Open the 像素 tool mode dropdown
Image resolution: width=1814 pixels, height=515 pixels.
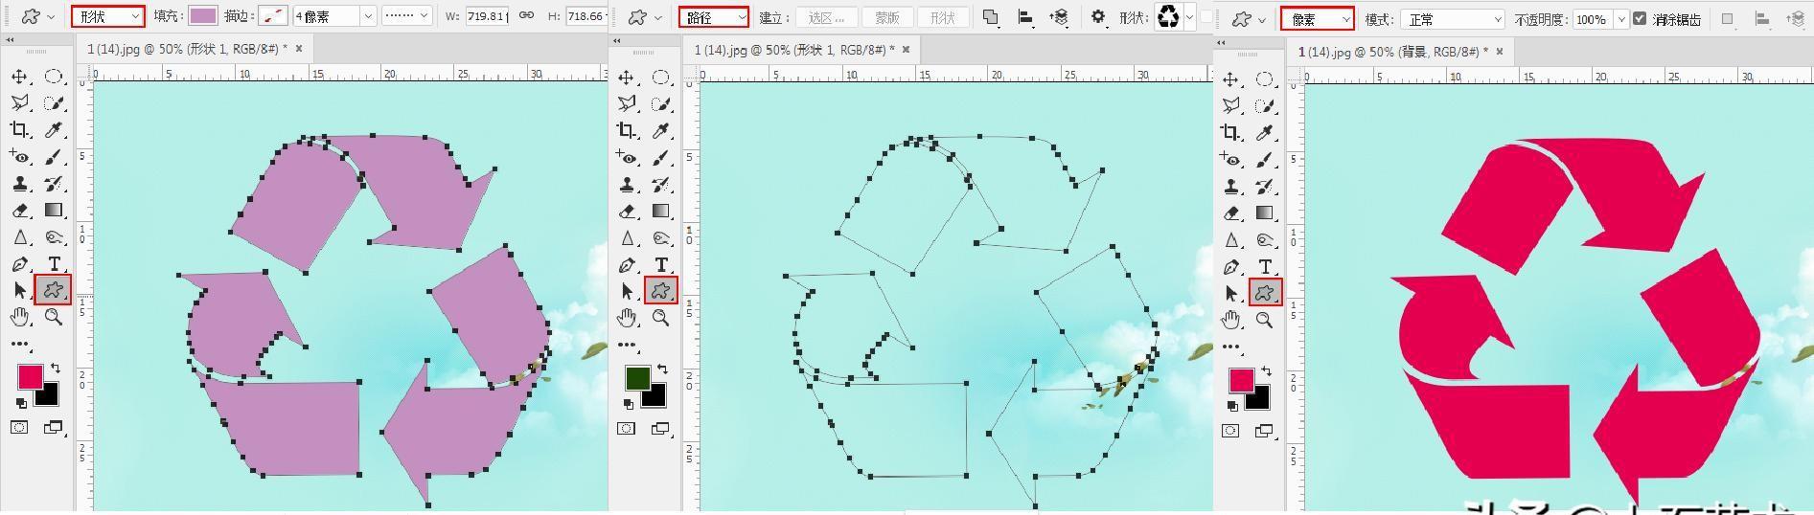click(1318, 18)
